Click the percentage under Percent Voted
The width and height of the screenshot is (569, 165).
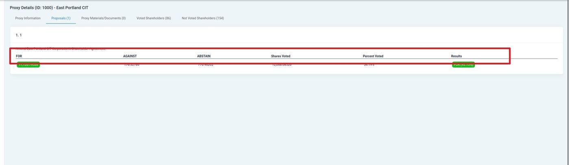coord(369,65)
